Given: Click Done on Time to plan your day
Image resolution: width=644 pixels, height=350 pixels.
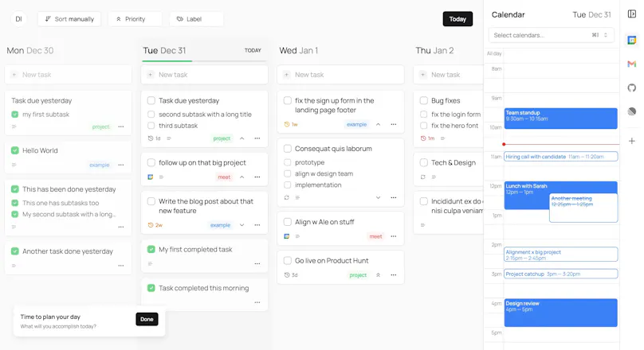Looking at the screenshot, I should tap(147, 319).
